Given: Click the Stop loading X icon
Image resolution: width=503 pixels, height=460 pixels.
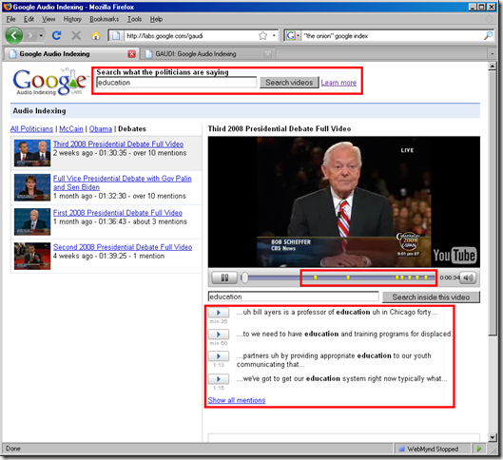Looking at the screenshot, I should click(76, 35).
